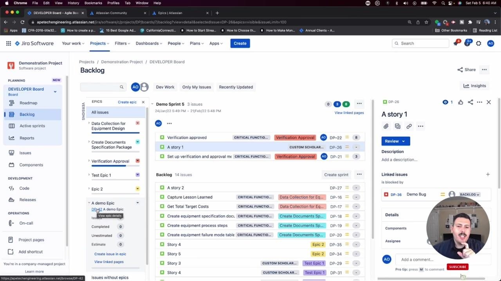Open Issues in sidebar
501x281 pixels.
tap(25, 153)
